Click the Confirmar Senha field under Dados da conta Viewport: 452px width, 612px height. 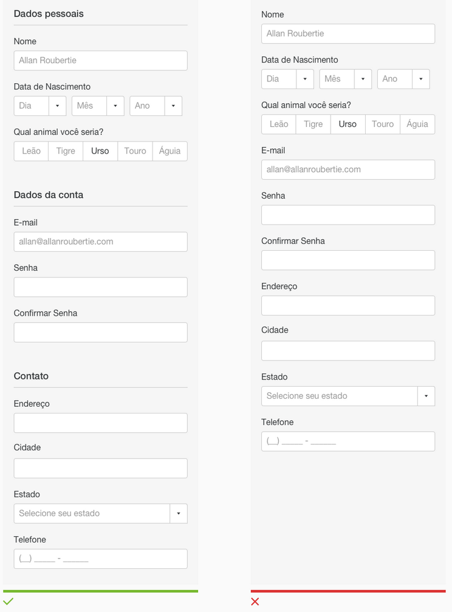coord(100,332)
